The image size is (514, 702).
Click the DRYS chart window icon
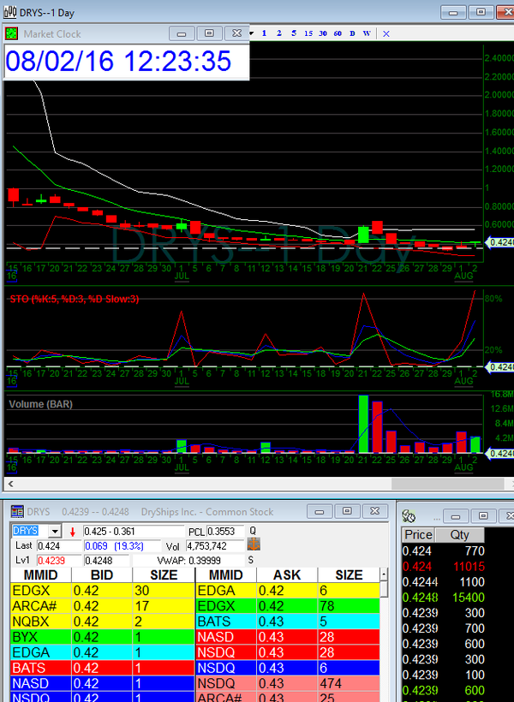9,11
